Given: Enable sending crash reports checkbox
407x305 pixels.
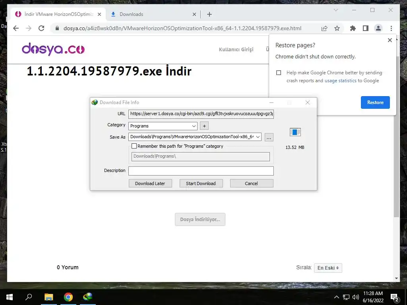Looking at the screenshot, I should pos(279,73).
